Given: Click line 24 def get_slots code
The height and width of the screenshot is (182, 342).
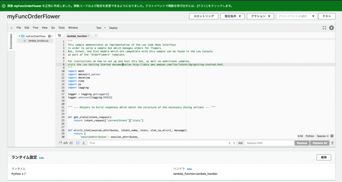Looking at the screenshot, I should point(90,117).
